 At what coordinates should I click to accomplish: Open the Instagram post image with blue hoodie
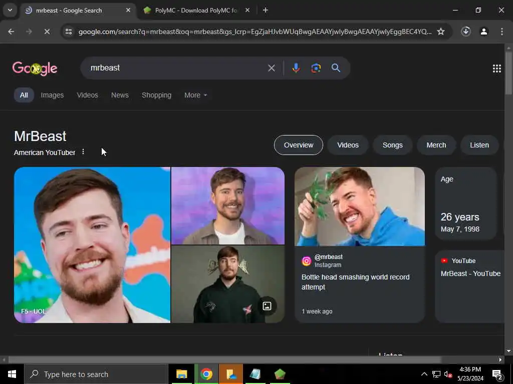point(360,206)
